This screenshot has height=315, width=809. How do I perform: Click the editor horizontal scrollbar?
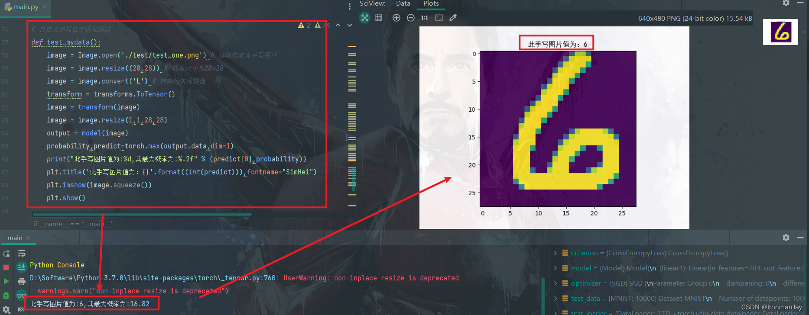pyautogui.click(x=142, y=214)
